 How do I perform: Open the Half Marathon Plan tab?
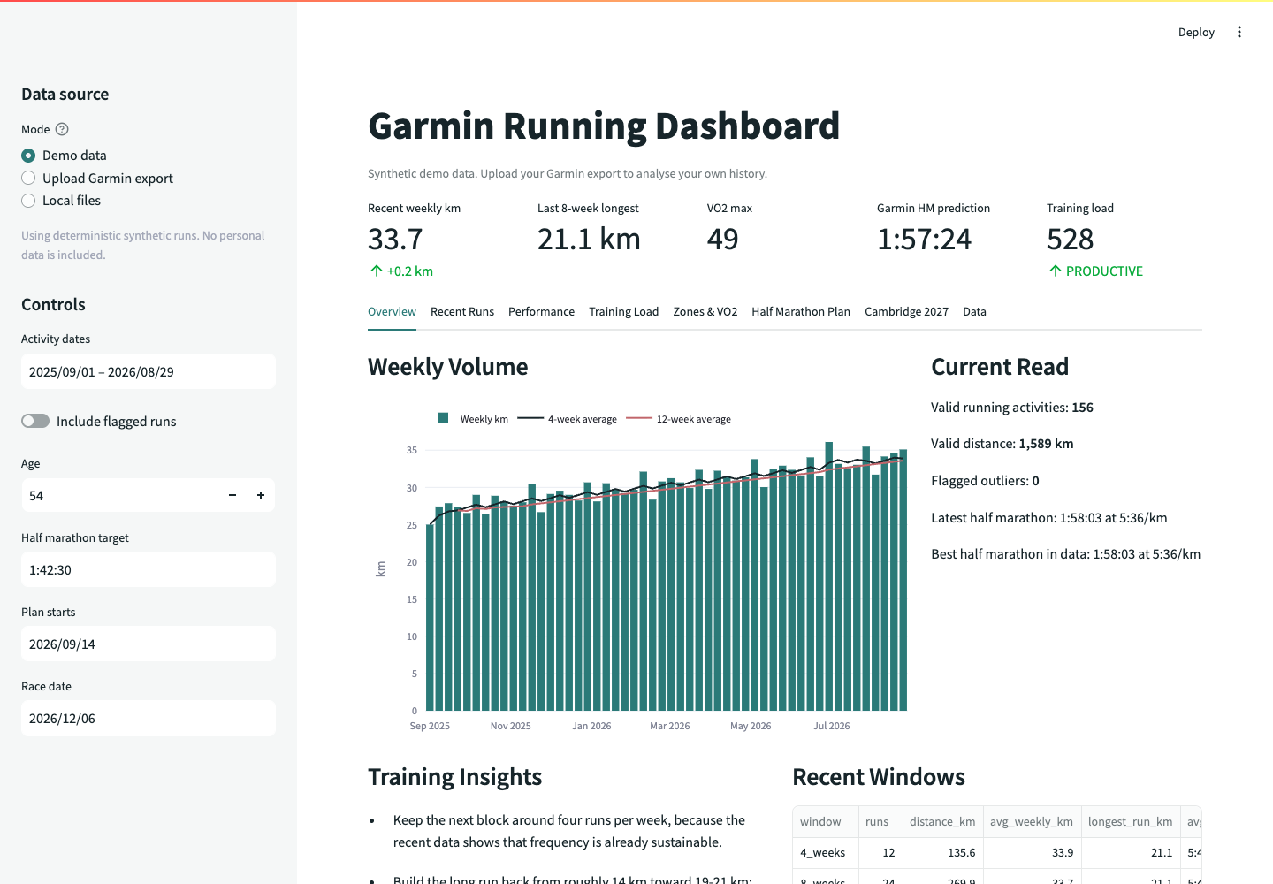pos(801,311)
